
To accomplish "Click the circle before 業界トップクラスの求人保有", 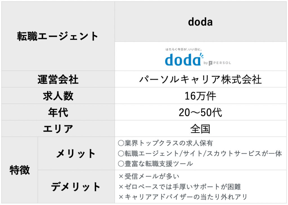I will [121, 143].
